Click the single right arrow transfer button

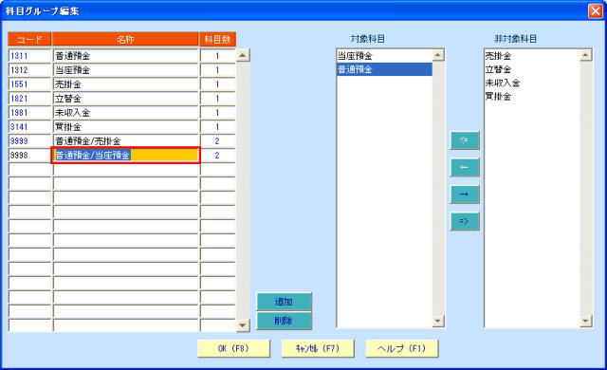(x=465, y=194)
